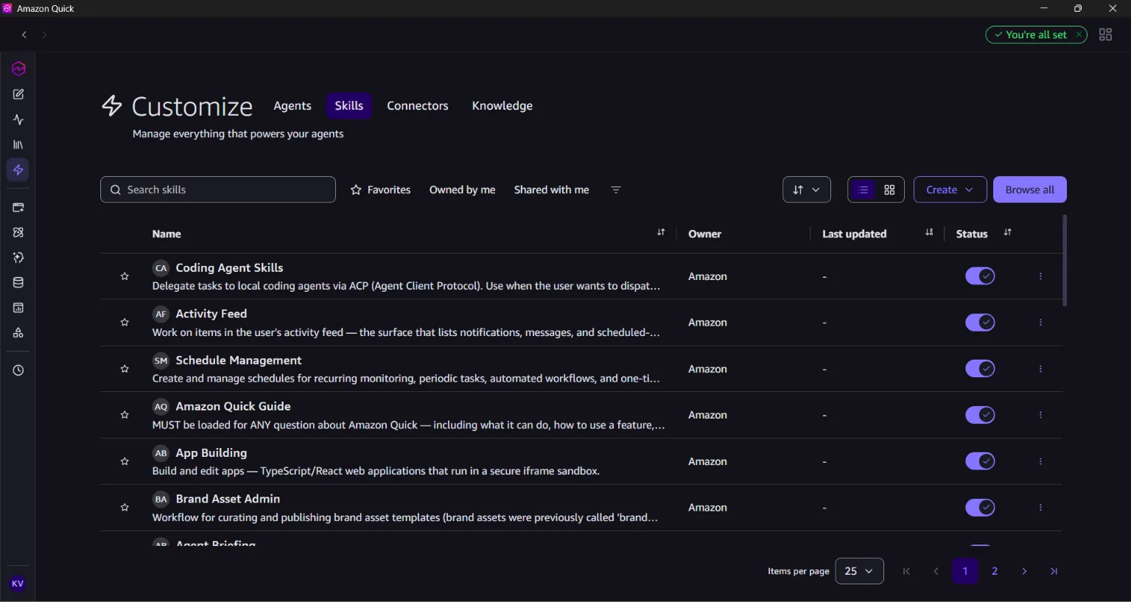Click the Search skills input field

pyautogui.click(x=218, y=190)
